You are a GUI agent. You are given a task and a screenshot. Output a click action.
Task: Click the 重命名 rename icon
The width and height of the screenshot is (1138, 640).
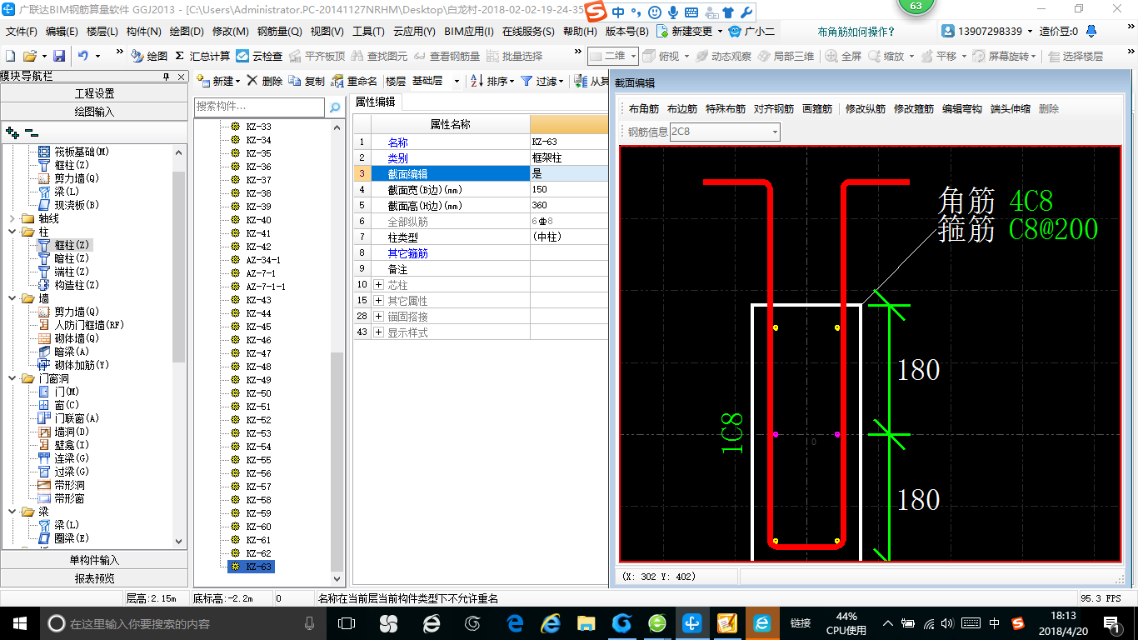[337, 81]
